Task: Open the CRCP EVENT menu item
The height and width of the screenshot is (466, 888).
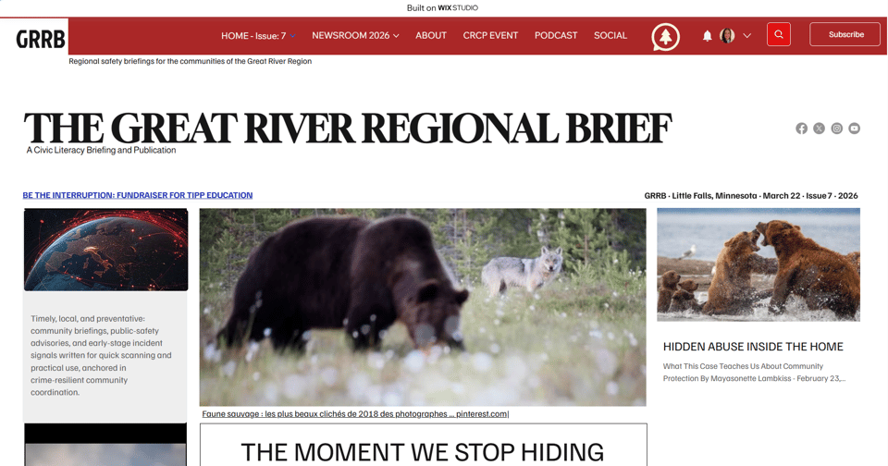Action: coord(490,36)
